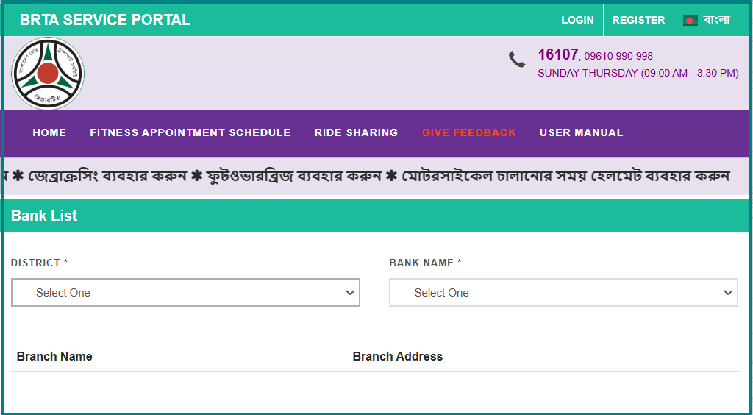Click the 16107 hotline number
Viewport: 753px width, 415px height.
click(x=558, y=54)
